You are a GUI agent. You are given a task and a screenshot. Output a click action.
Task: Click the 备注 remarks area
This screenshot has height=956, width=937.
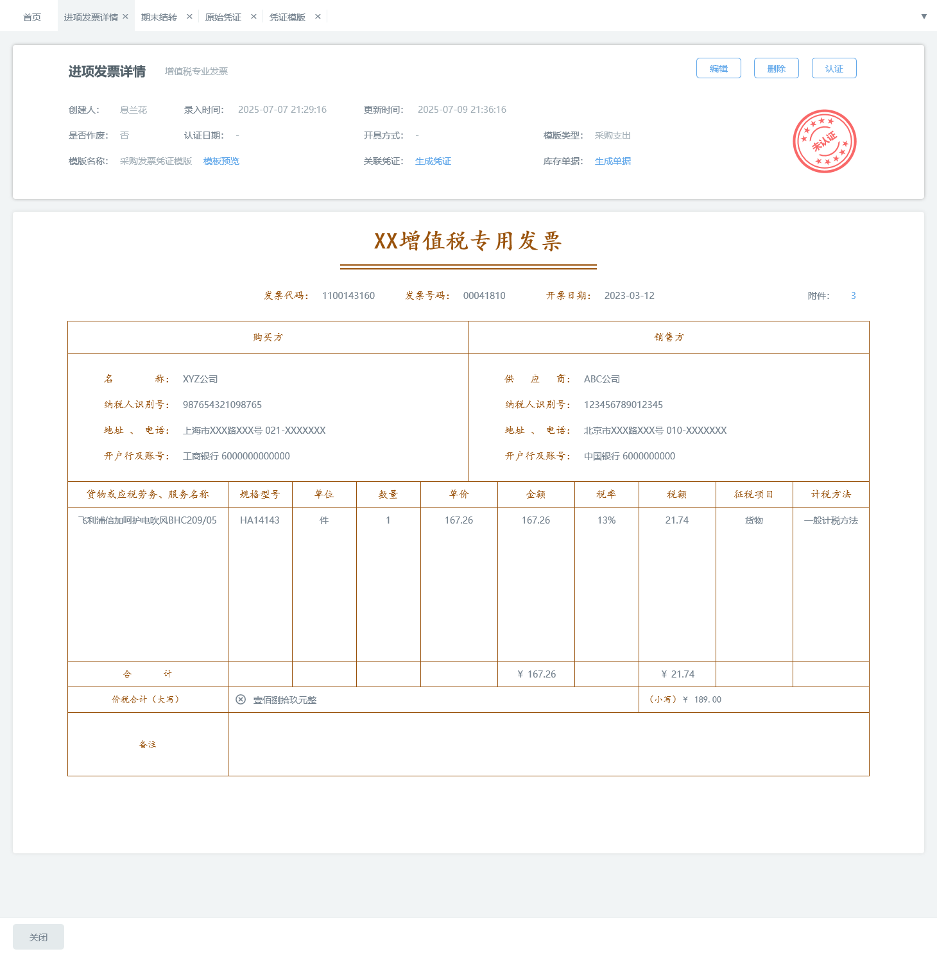549,744
